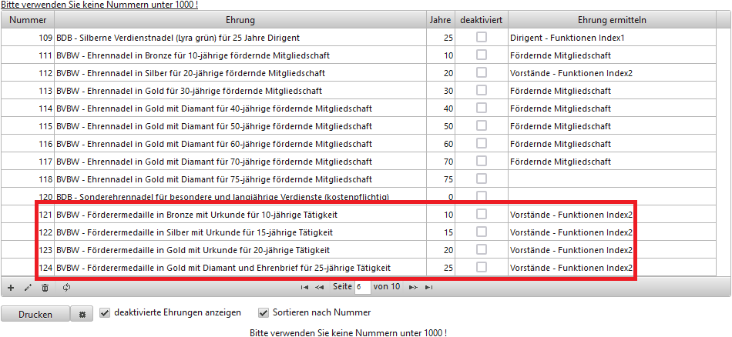This screenshot has height=337, width=732.
Task: Click Nummer cell 124
Action: point(28,268)
